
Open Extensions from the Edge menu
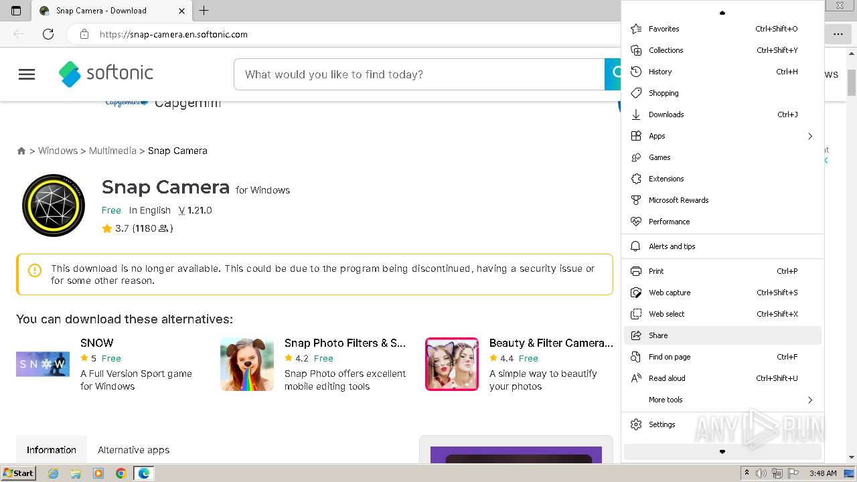722,179
